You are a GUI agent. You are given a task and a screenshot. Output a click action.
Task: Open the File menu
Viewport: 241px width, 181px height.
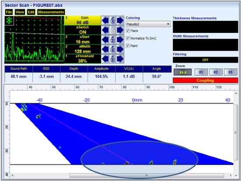coord(9,12)
